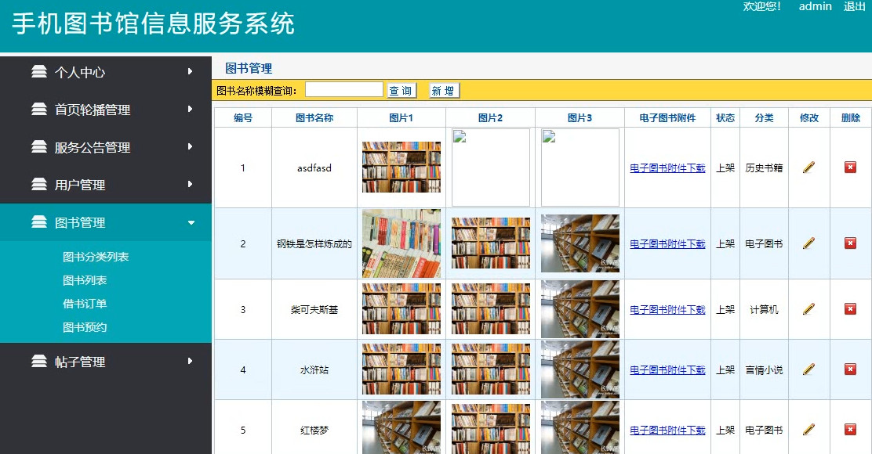Click the stack icon next to 用户管理
The width and height of the screenshot is (872, 454).
tap(39, 184)
